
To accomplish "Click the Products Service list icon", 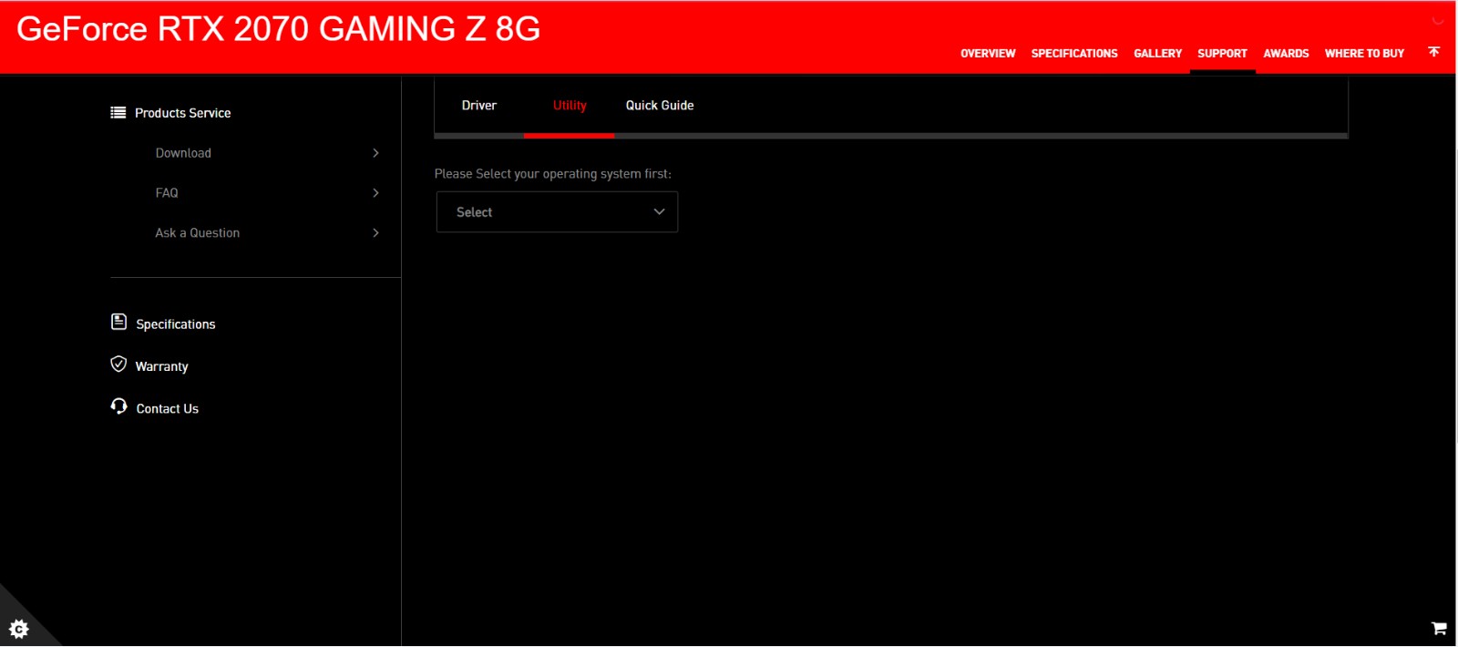I will pos(118,113).
